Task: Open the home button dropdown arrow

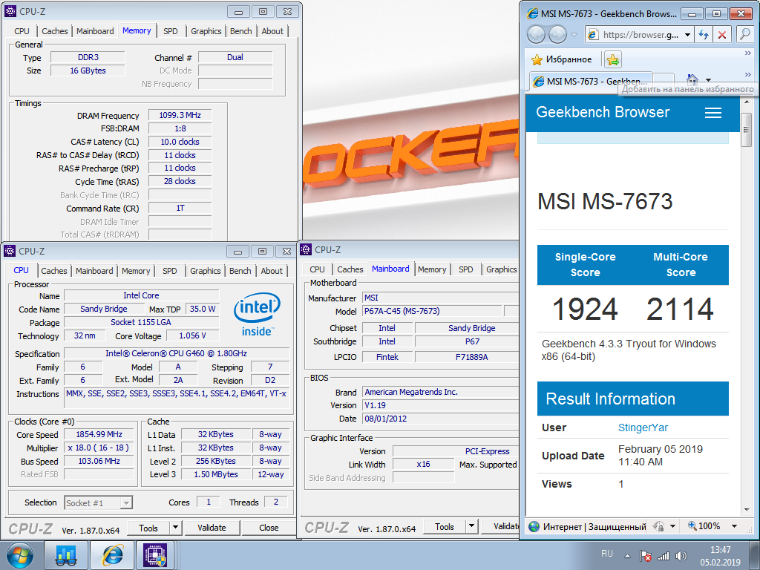Action: point(708,80)
